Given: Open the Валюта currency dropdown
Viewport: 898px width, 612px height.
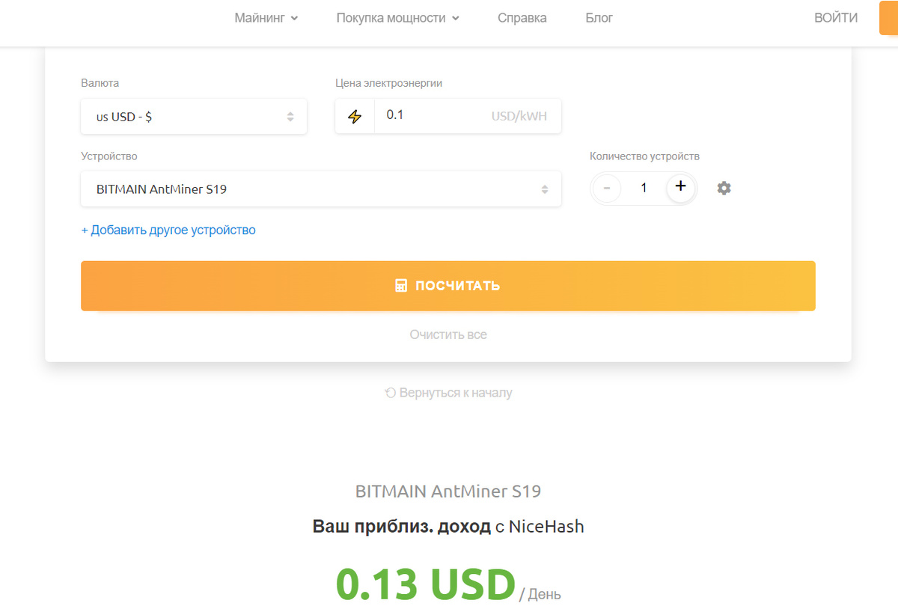Looking at the screenshot, I should pos(194,117).
